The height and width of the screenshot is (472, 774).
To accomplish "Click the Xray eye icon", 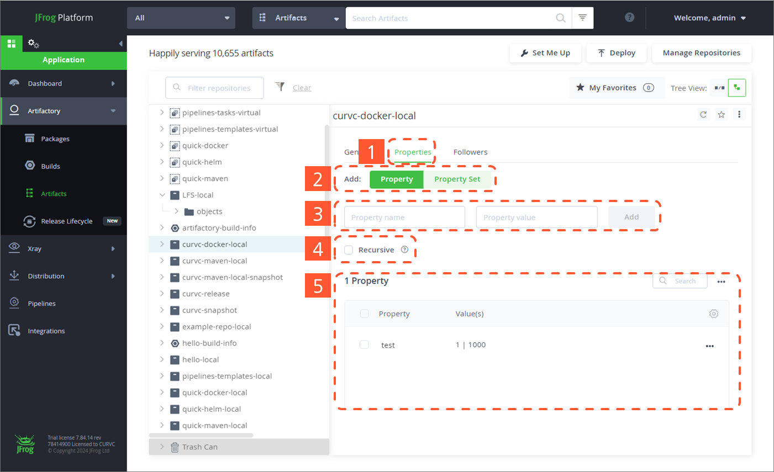I will pyautogui.click(x=14, y=247).
